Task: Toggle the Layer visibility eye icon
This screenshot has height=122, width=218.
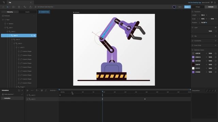Action: (216, 27)
